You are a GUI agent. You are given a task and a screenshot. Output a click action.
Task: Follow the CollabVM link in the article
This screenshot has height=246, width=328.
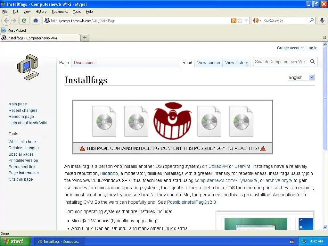[218, 166]
